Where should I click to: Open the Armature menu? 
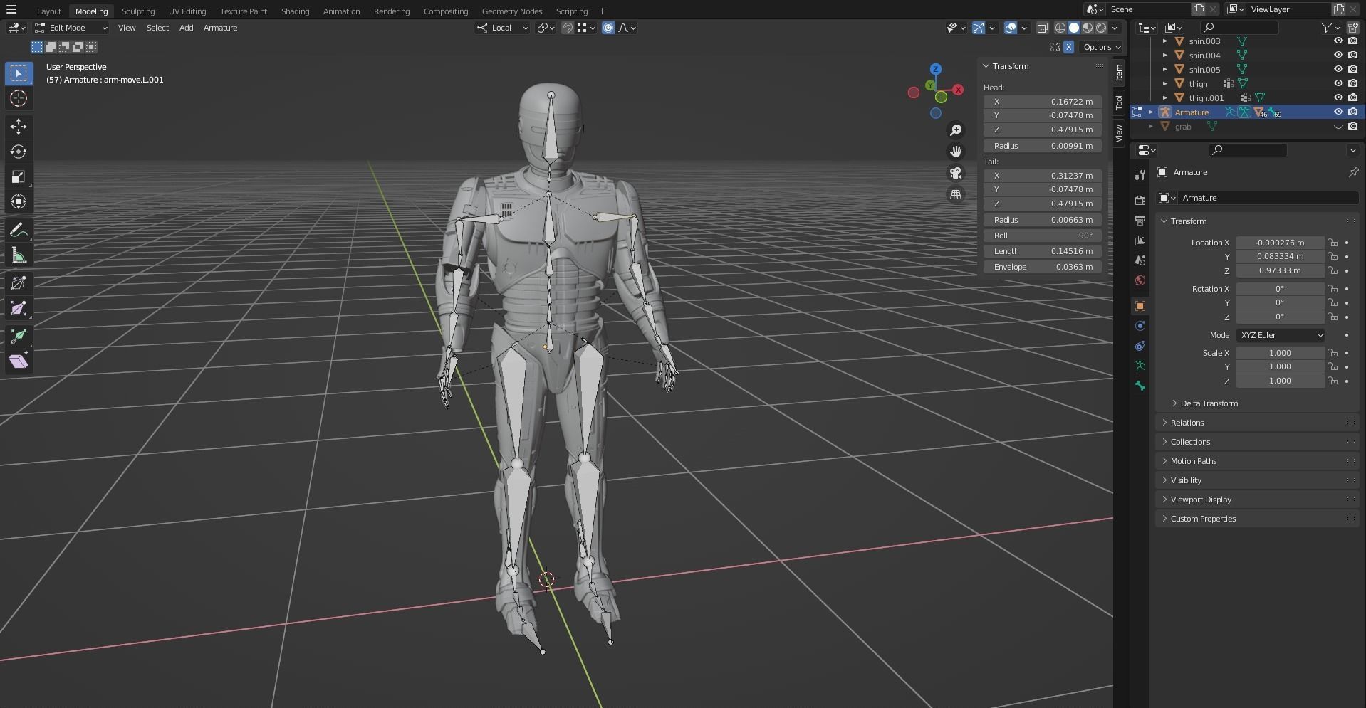point(220,28)
